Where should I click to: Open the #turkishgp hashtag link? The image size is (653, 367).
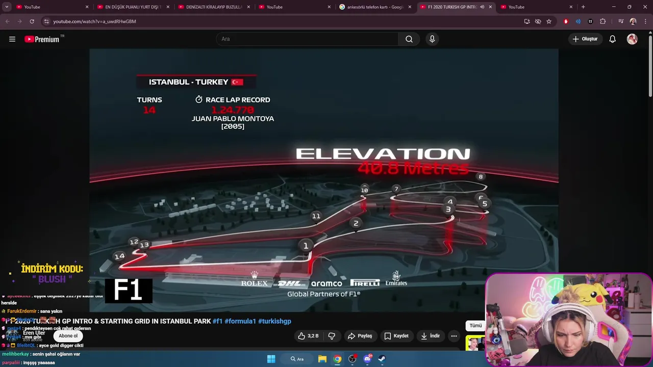click(274, 321)
